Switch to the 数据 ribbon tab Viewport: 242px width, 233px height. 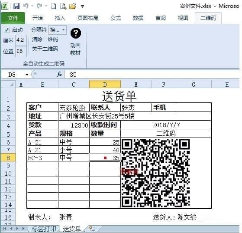pyautogui.click(x=138, y=18)
